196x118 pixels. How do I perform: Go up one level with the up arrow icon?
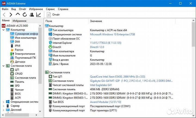point(18,14)
